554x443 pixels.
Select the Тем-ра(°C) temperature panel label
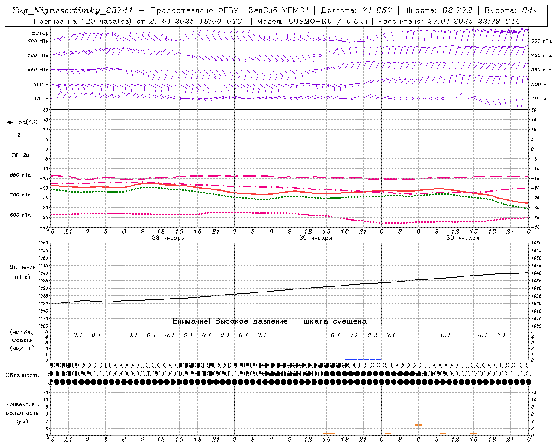(20, 122)
